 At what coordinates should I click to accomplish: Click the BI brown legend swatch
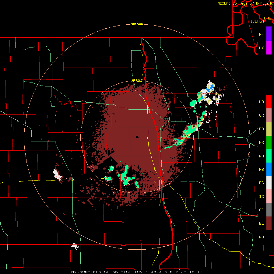coord(269,223)
